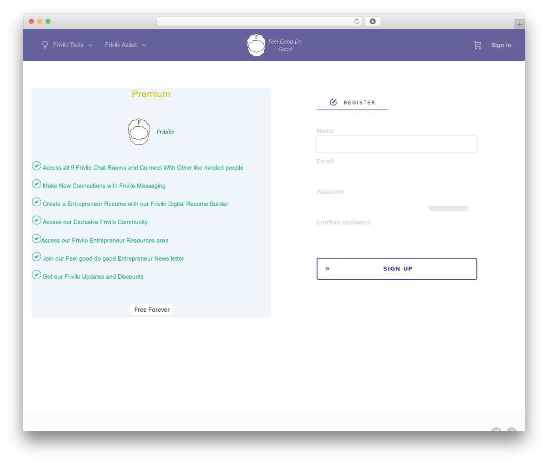Click the Frivilo logo in the Premium card
The width and height of the screenshot is (548, 464).
[x=139, y=132]
